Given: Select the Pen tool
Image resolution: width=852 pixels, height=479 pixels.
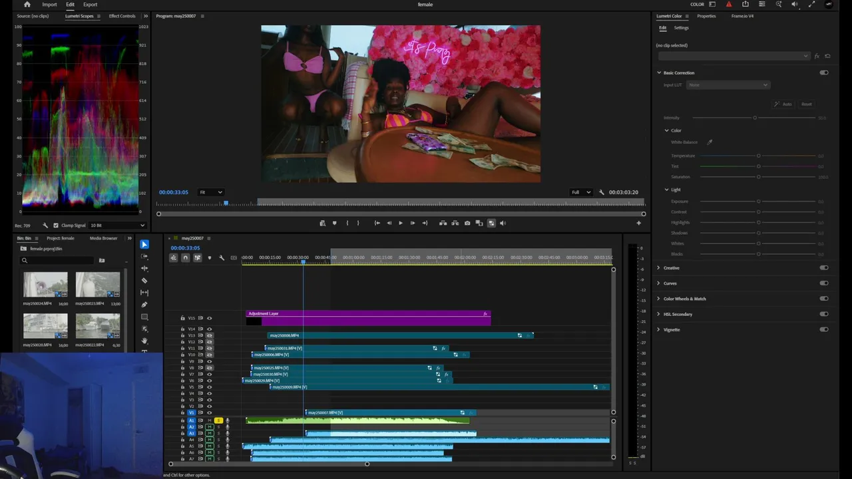Looking at the screenshot, I should click(144, 304).
